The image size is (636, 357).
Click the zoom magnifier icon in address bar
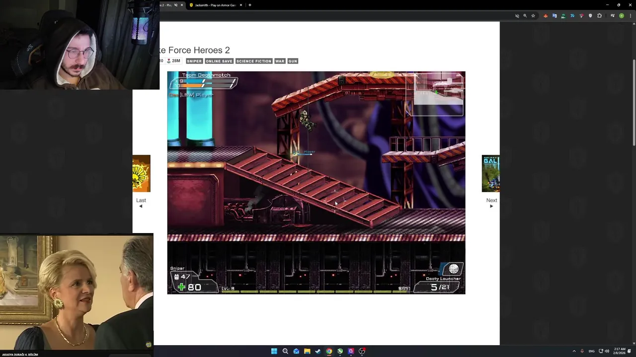tap(525, 16)
